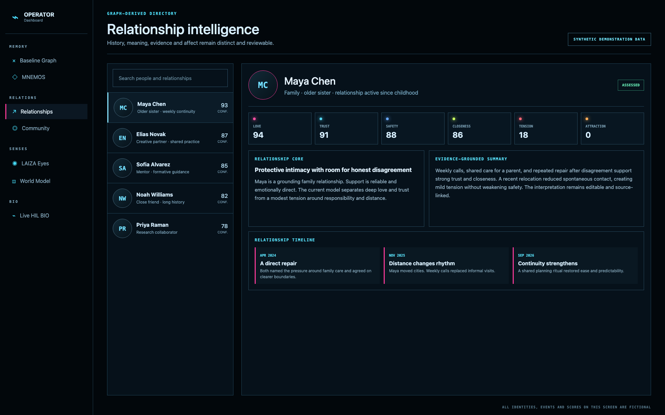This screenshot has height=415, width=665.
Task: Click the EN avatar for Elias Novak
Action: 122,138
